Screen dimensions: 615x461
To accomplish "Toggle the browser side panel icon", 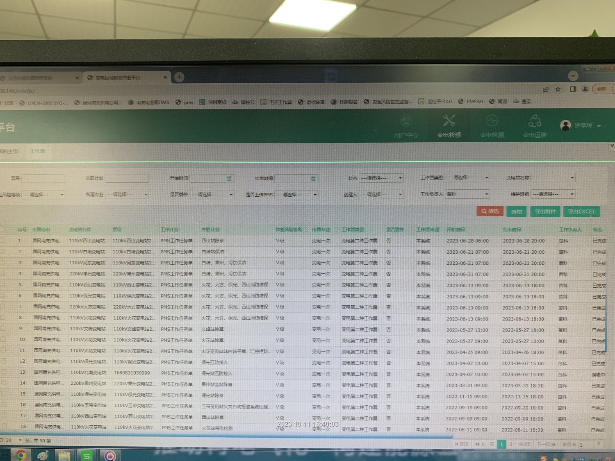I will click(x=573, y=89).
